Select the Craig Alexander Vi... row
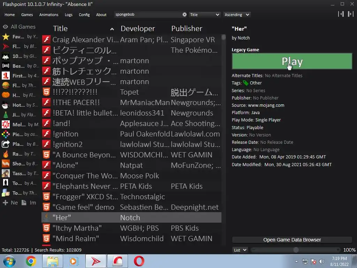The image size is (357, 268). tap(131, 40)
